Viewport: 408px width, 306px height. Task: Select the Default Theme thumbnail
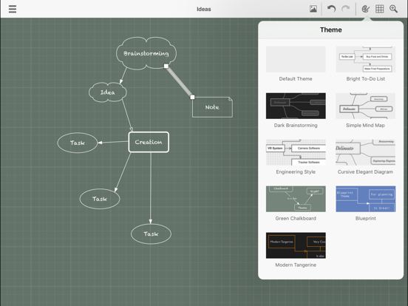coord(296,59)
